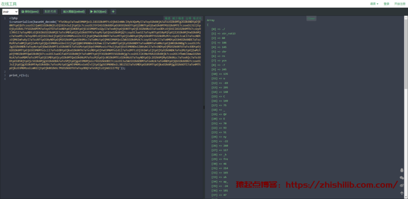Expand the 语言 language dropdown
This screenshot has width=408, height=199.
374,4
